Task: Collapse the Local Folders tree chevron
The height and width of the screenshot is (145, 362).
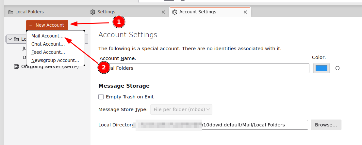Action: 10,39
